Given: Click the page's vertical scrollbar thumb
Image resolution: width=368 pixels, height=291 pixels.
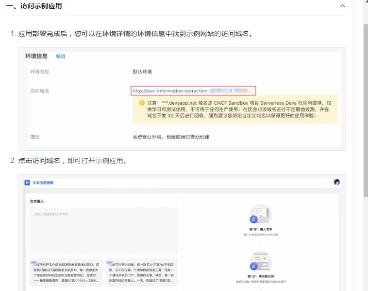Looking at the screenshot, I should 366,110.
